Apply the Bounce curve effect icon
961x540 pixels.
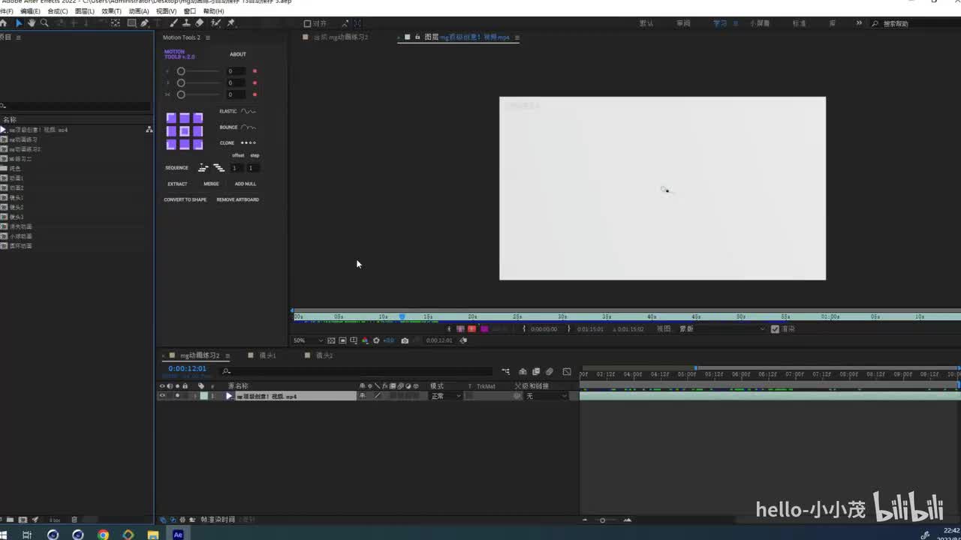249,127
